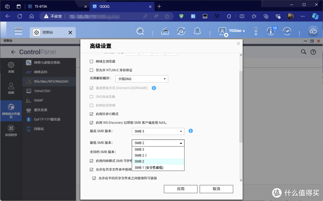Click info icon beside highest SMB version
The image size is (323, 201).
tap(191, 131)
